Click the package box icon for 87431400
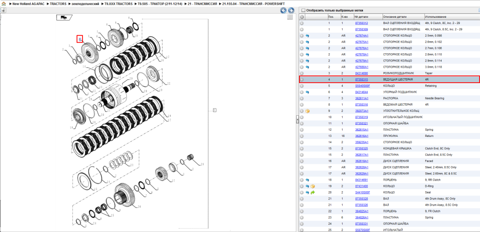This screenshot has width=480, height=232. click(313, 186)
